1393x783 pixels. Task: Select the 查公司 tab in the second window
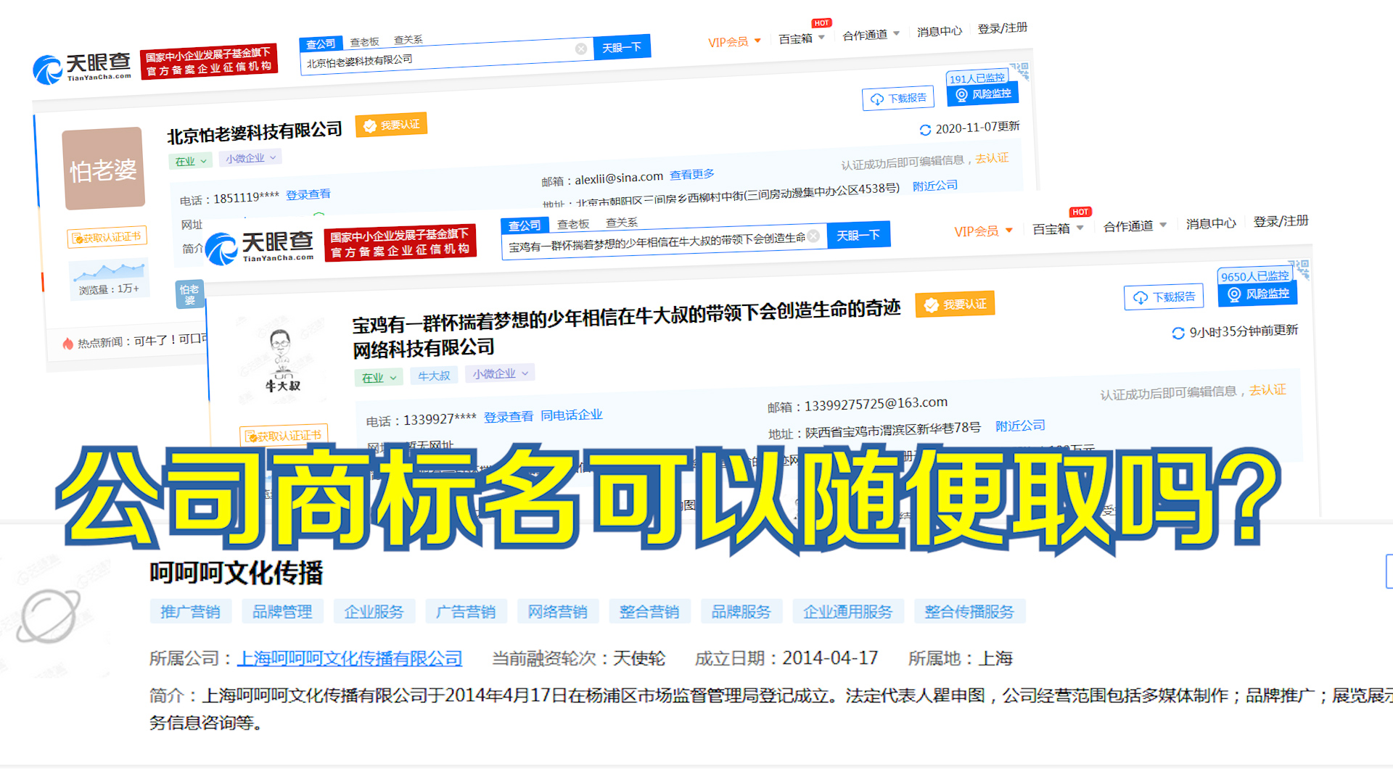525,225
